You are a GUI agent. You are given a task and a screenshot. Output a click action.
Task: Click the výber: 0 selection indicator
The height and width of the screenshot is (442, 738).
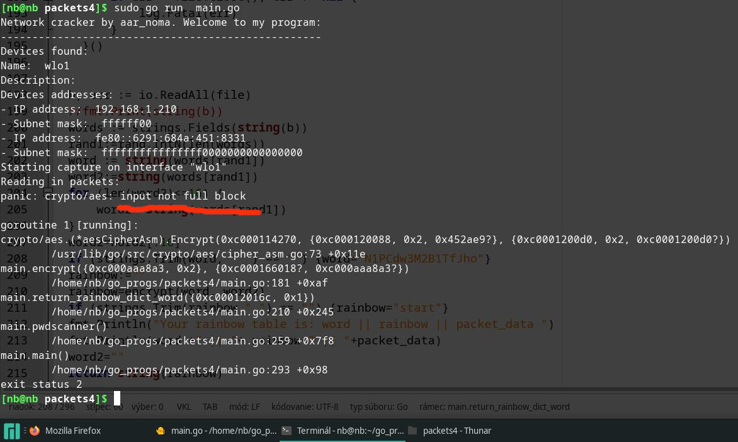[x=147, y=406]
